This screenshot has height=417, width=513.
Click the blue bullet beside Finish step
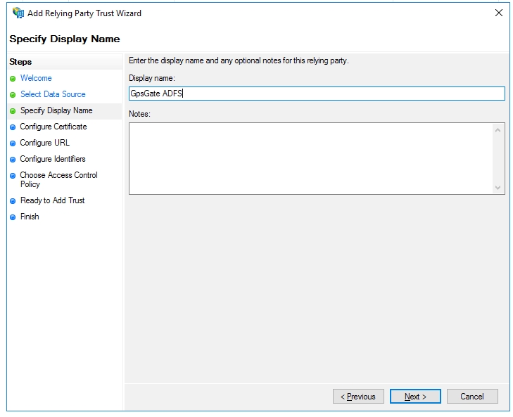click(x=13, y=217)
